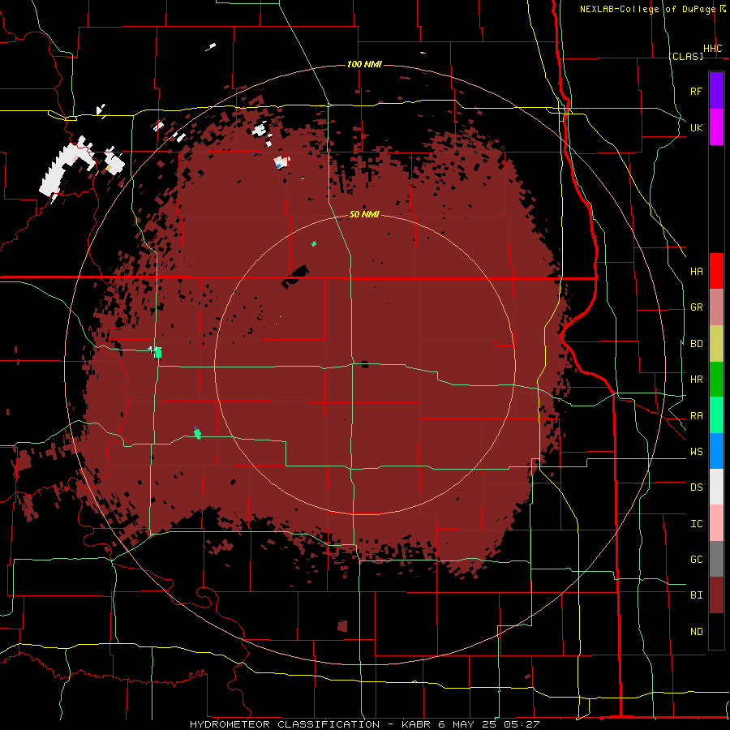730x730 pixels.
Task: Select the pink IC legend swatch
Action: coord(716,523)
